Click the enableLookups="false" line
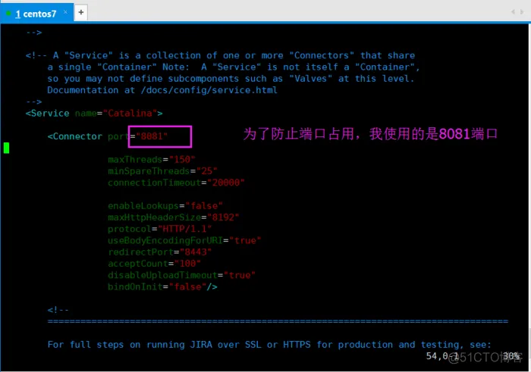 (165, 205)
